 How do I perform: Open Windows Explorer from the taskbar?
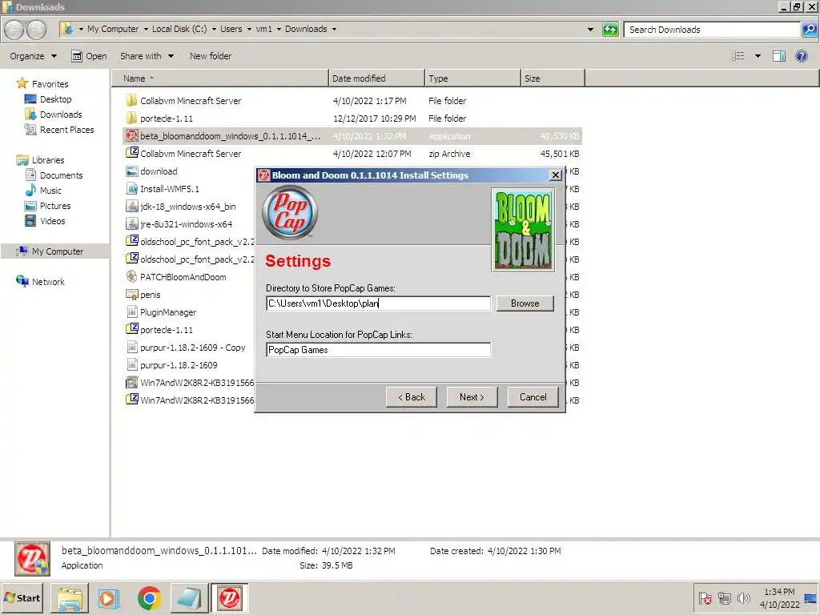point(70,598)
